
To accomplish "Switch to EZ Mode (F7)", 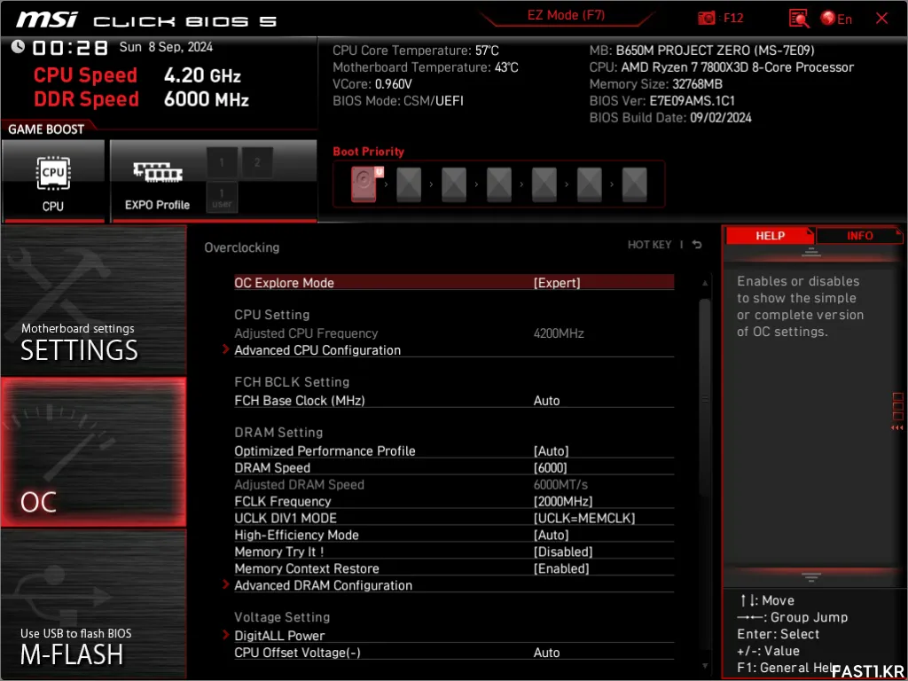I will click(566, 15).
